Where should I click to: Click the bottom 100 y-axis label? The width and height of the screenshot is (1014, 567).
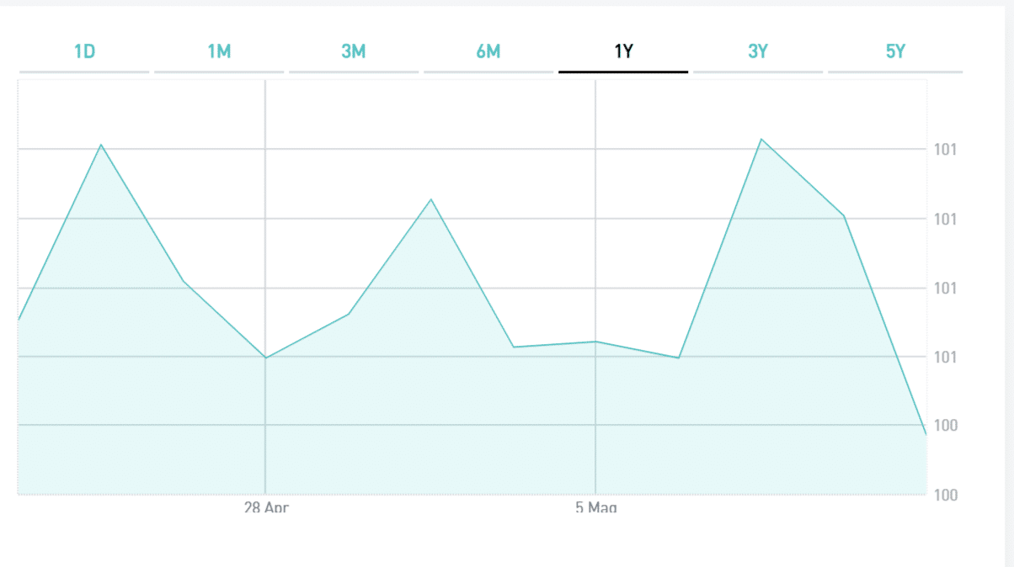pyautogui.click(x=945, y=495)
